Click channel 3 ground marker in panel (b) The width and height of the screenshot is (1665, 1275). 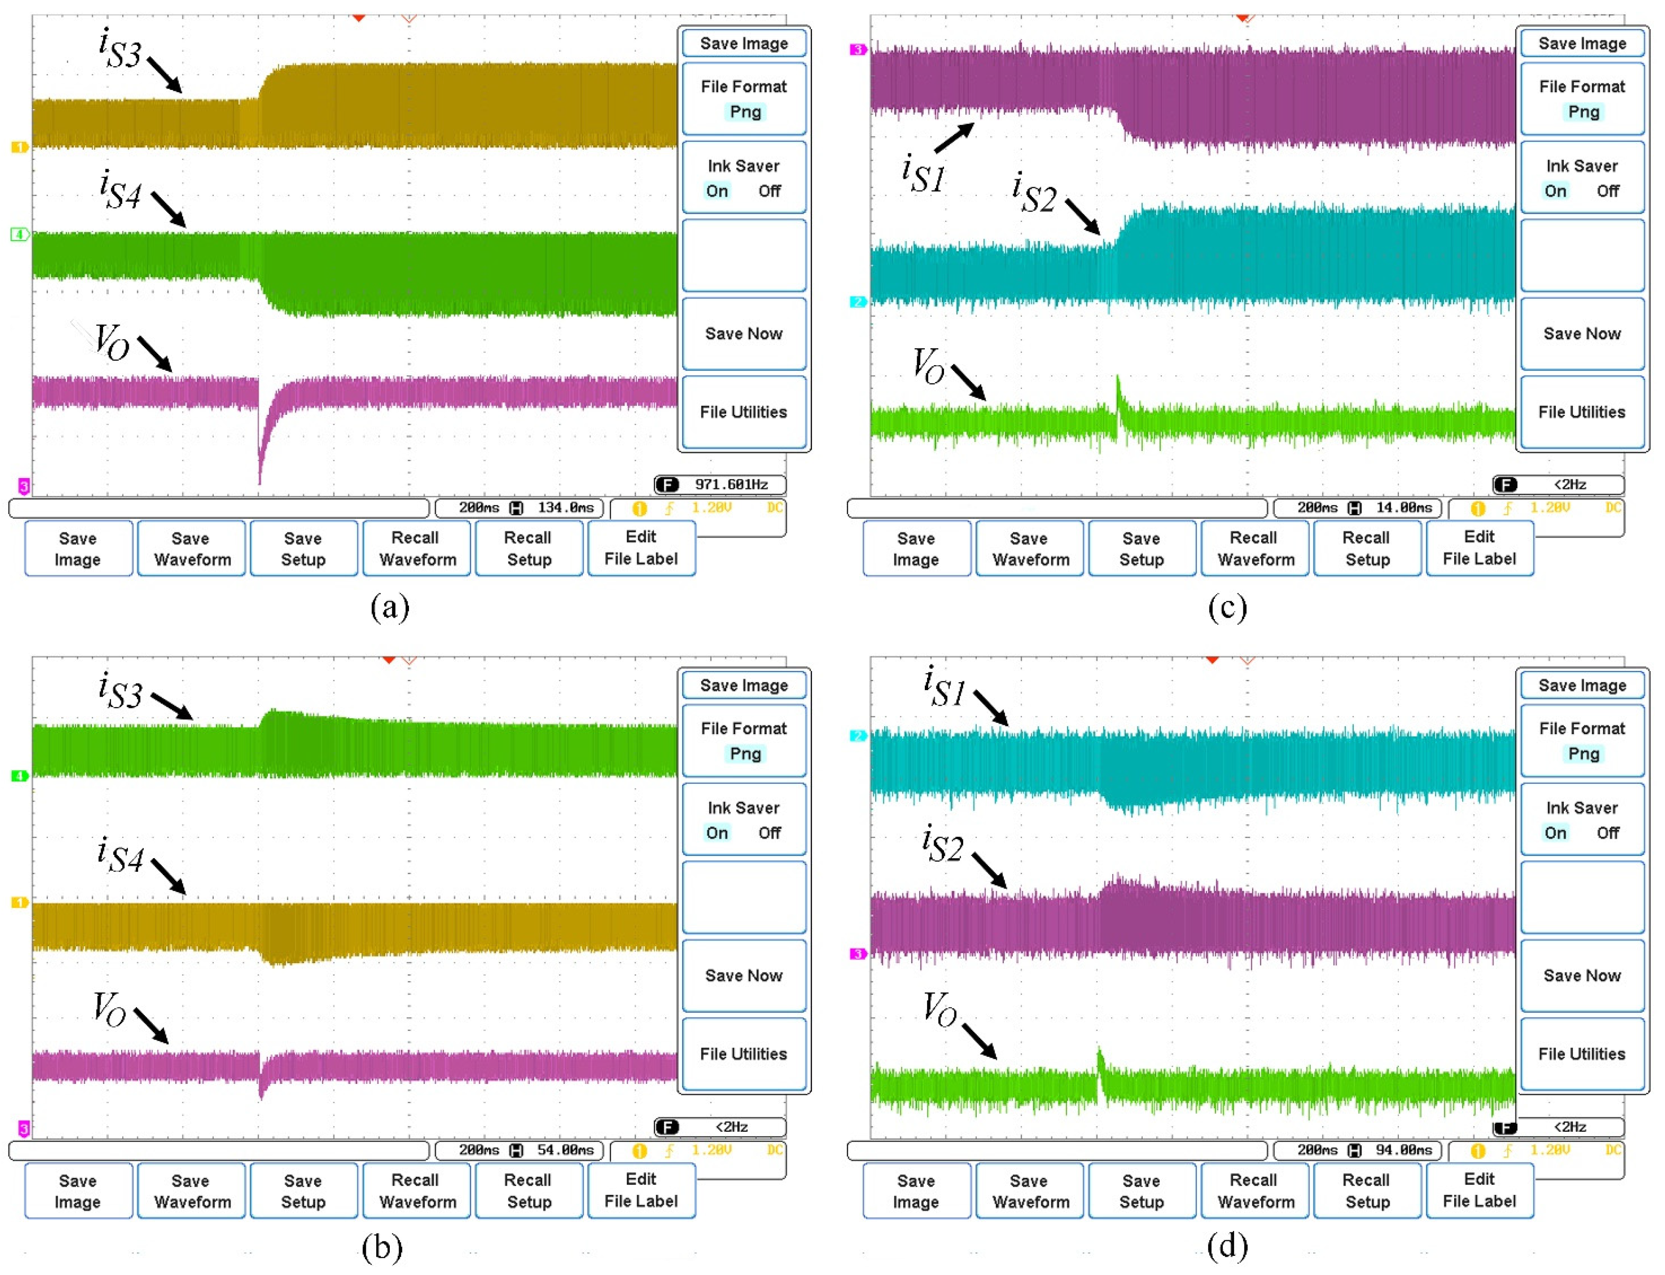23,1128
